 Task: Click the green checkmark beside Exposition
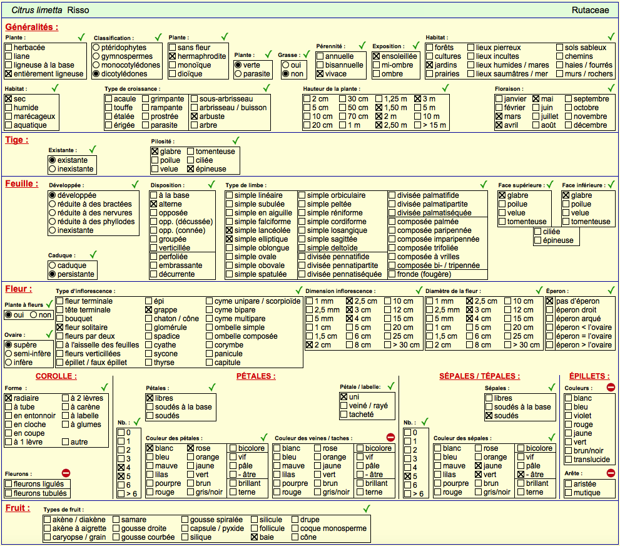[x=415, y=46]
